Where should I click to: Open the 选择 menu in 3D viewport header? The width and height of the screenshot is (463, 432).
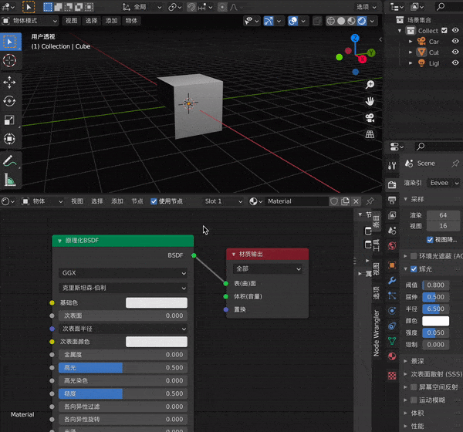click(92, 21)
